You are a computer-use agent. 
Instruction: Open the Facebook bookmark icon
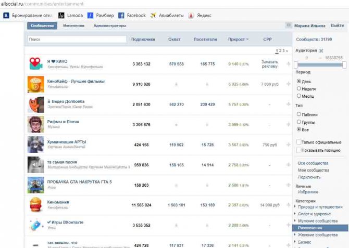121,16
